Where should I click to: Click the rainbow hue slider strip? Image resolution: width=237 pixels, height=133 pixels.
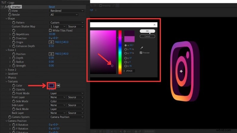tap(120, 52)
